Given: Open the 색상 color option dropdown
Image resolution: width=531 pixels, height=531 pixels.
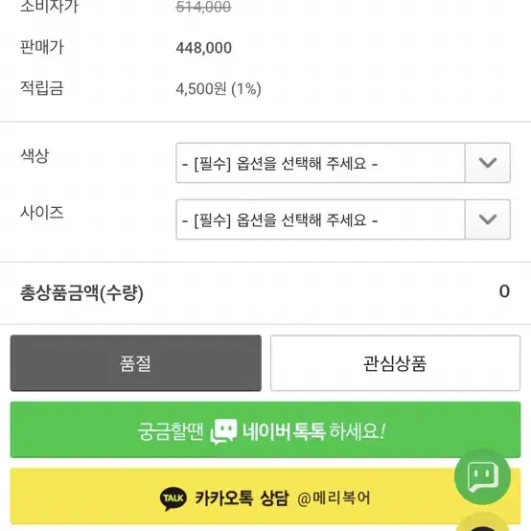Looking at the screenshot, I should [343, 163].
